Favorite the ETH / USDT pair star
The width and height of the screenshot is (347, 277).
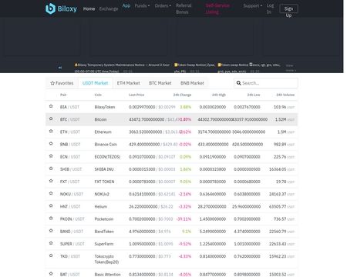[x=51, y=131]
